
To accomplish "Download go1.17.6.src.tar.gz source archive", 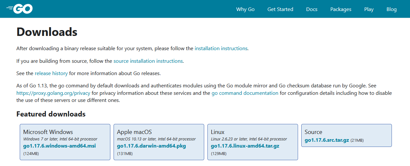I will click(x=327, y=140).
